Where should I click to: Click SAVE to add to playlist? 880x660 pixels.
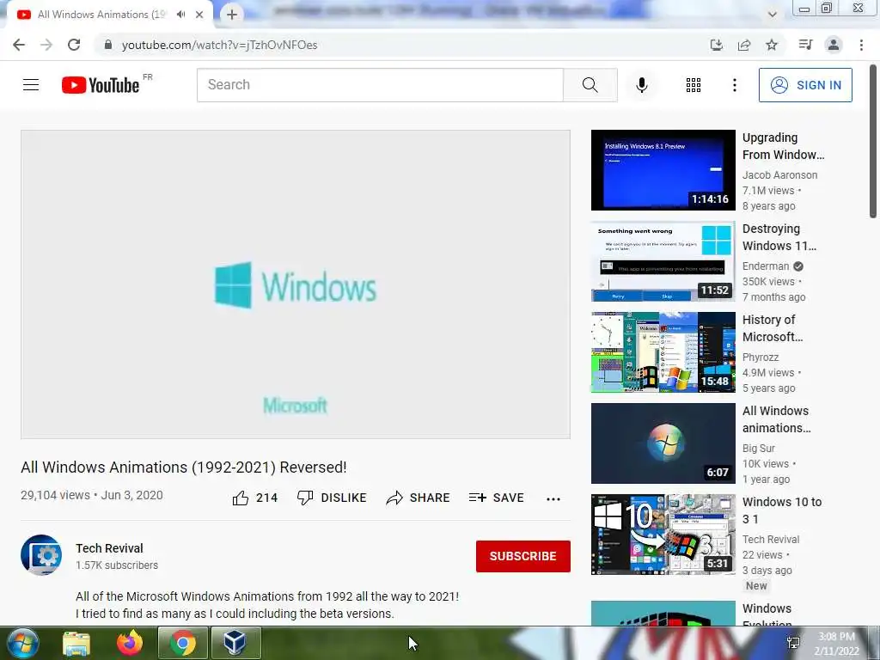pyautogui.click(x=497, y=498)
